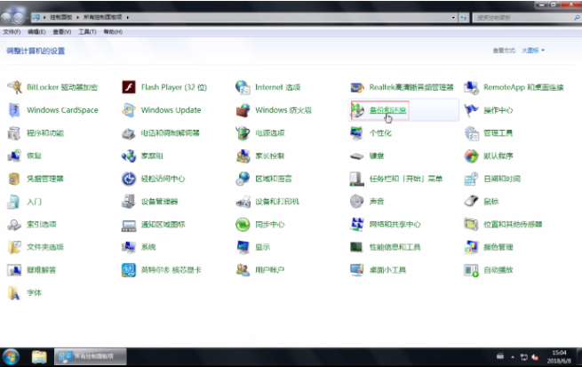Open the 网络和共享中心 icon

coord(357,225)
